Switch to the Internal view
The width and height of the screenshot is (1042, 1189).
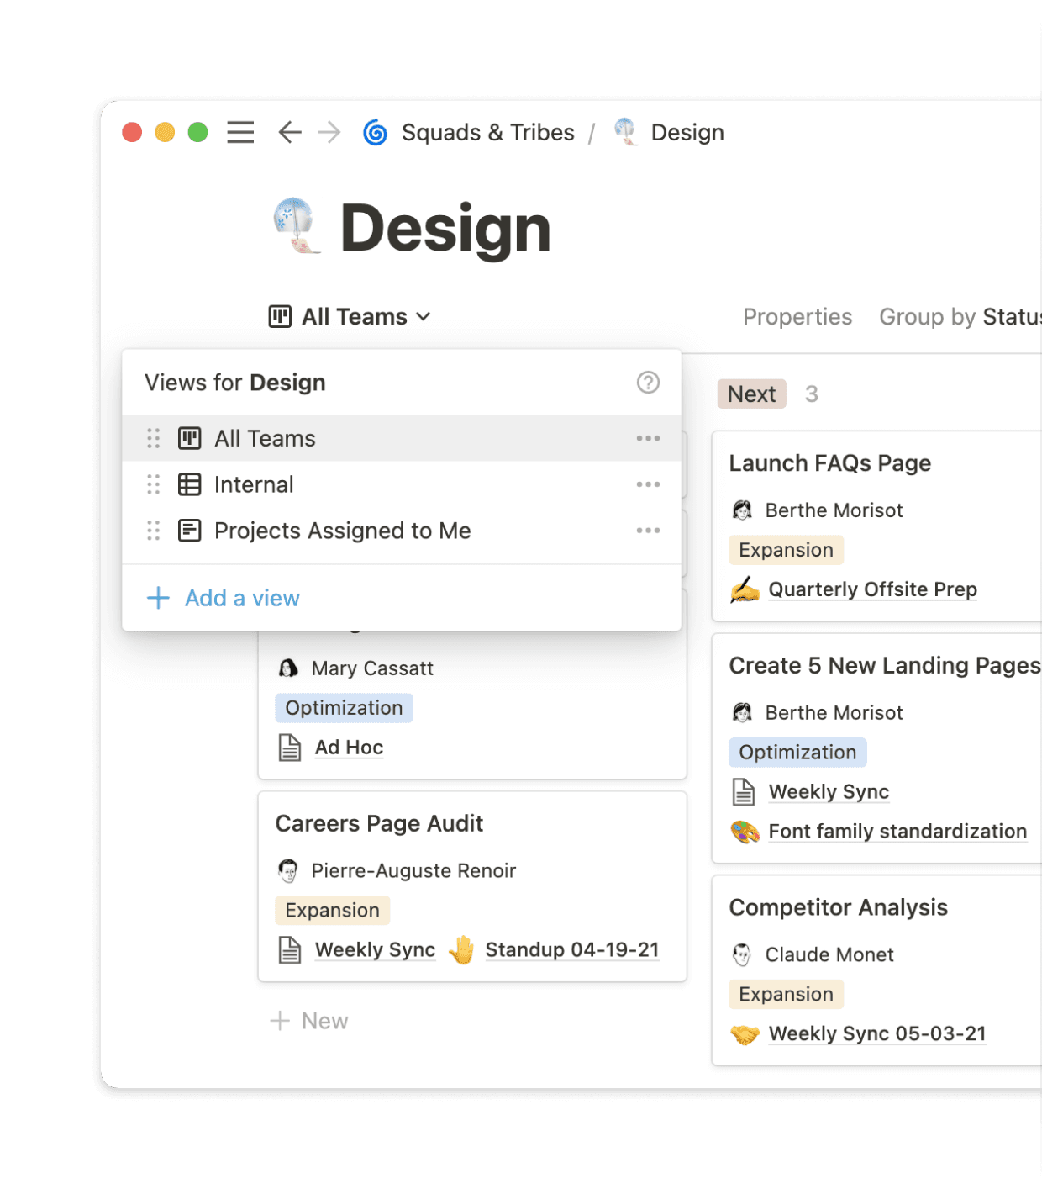[254, 484]
